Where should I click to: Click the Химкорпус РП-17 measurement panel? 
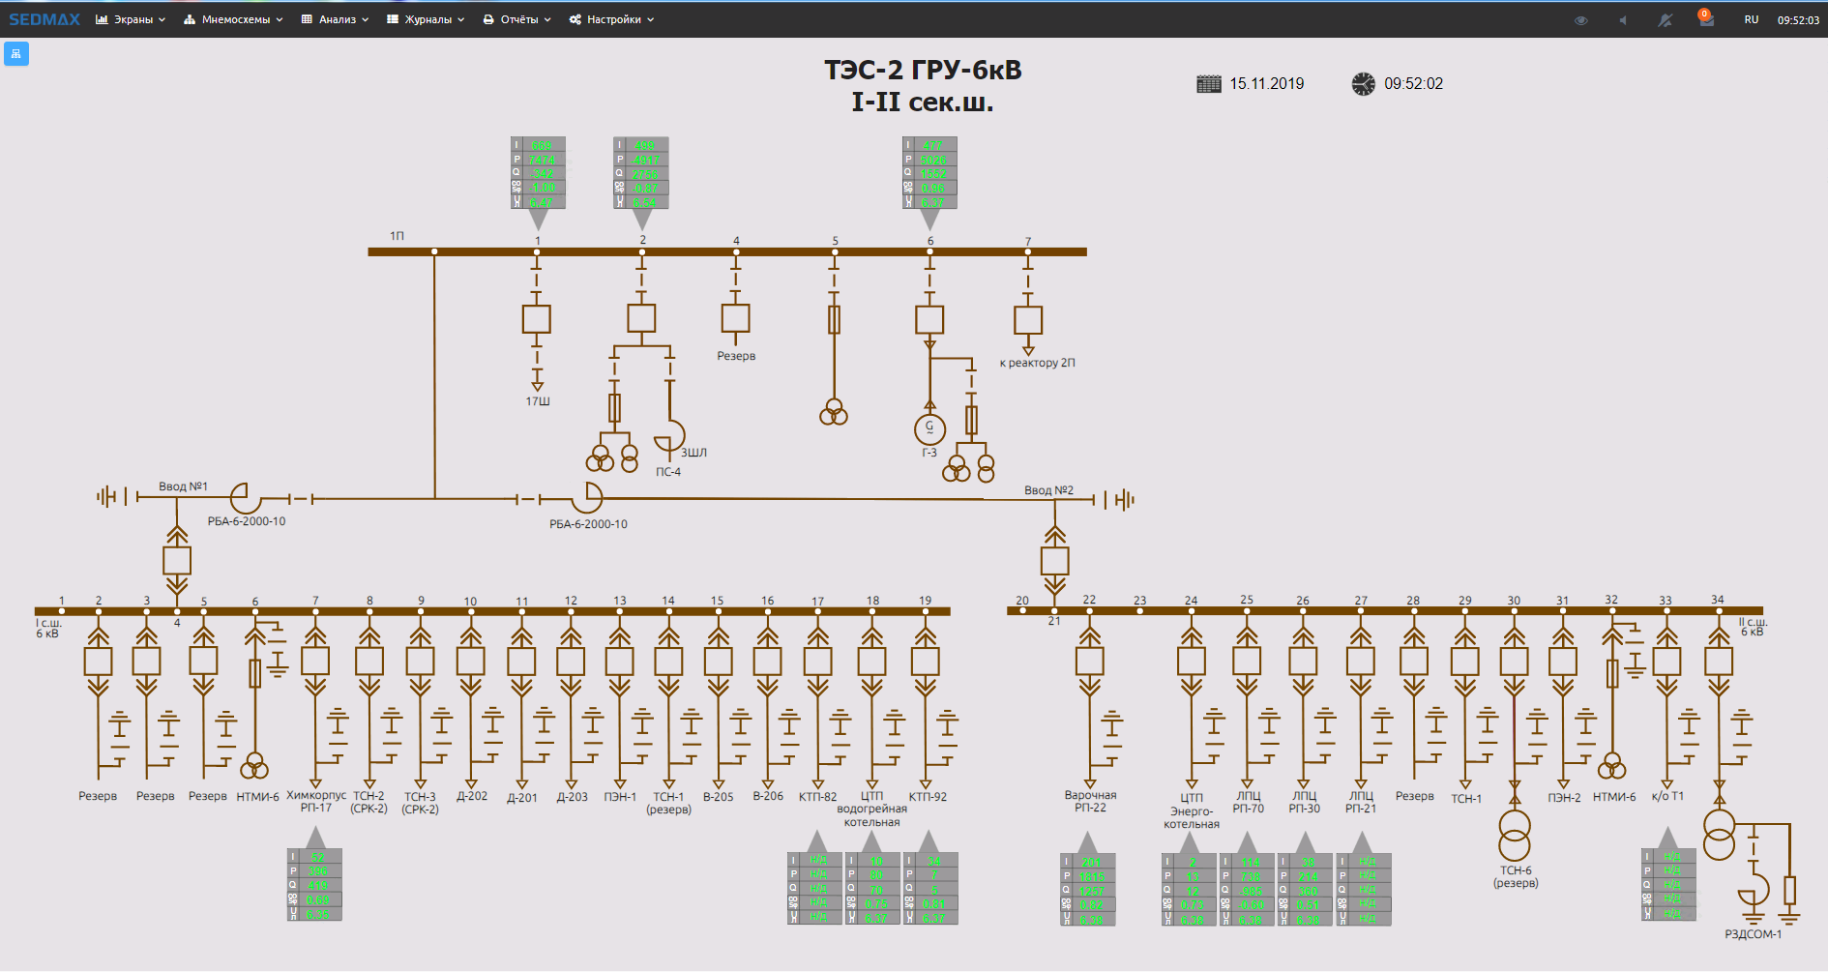(x=314, y=885)
